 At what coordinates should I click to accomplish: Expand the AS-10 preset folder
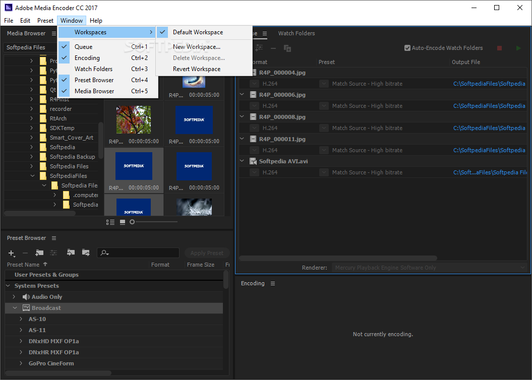coord(21,319)
